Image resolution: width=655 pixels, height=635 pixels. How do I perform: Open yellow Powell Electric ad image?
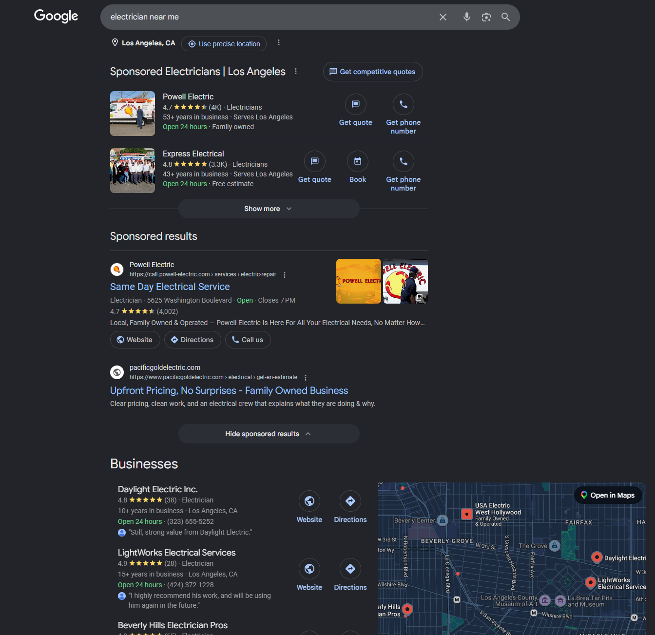click(x=359, y=281)
